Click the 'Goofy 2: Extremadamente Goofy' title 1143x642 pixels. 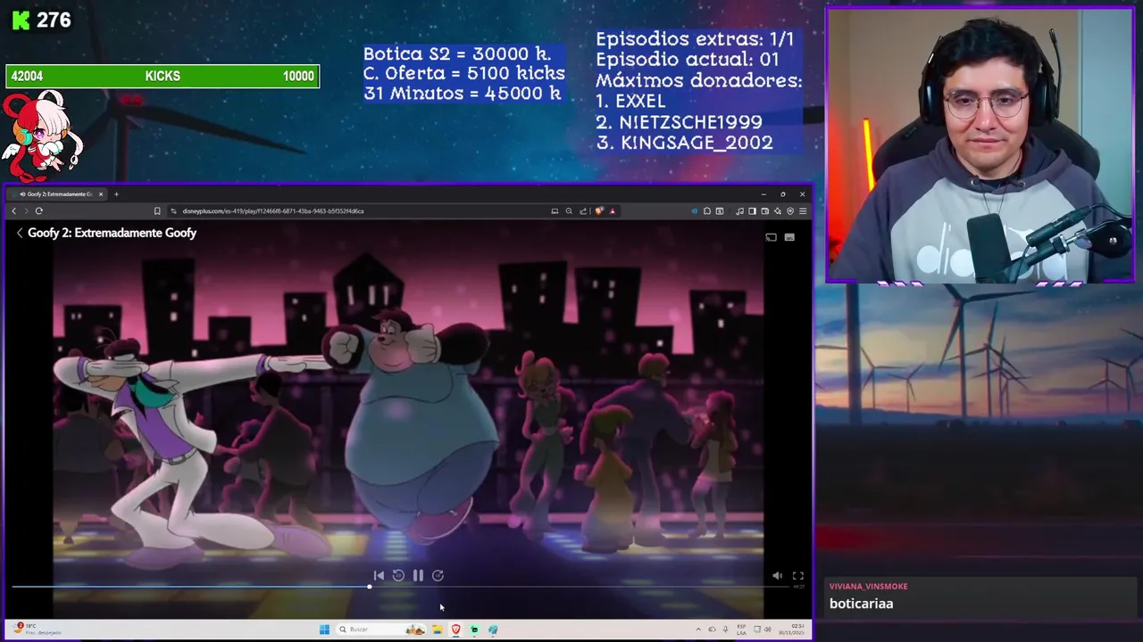point(112,233)
